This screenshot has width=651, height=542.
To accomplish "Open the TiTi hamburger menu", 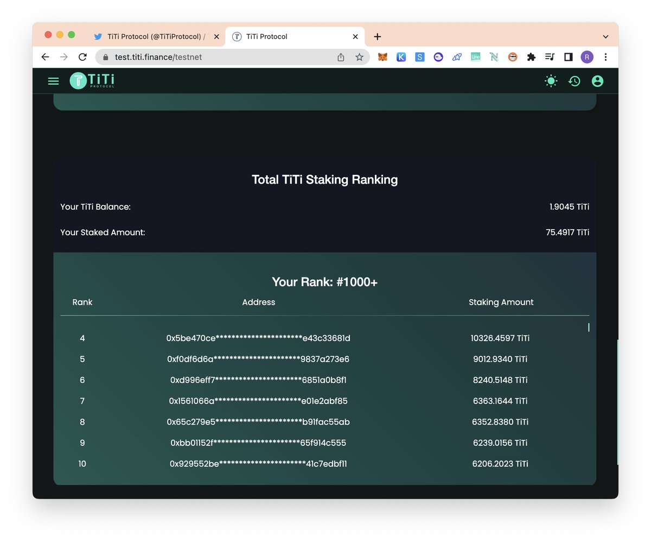I will (53, 81).
